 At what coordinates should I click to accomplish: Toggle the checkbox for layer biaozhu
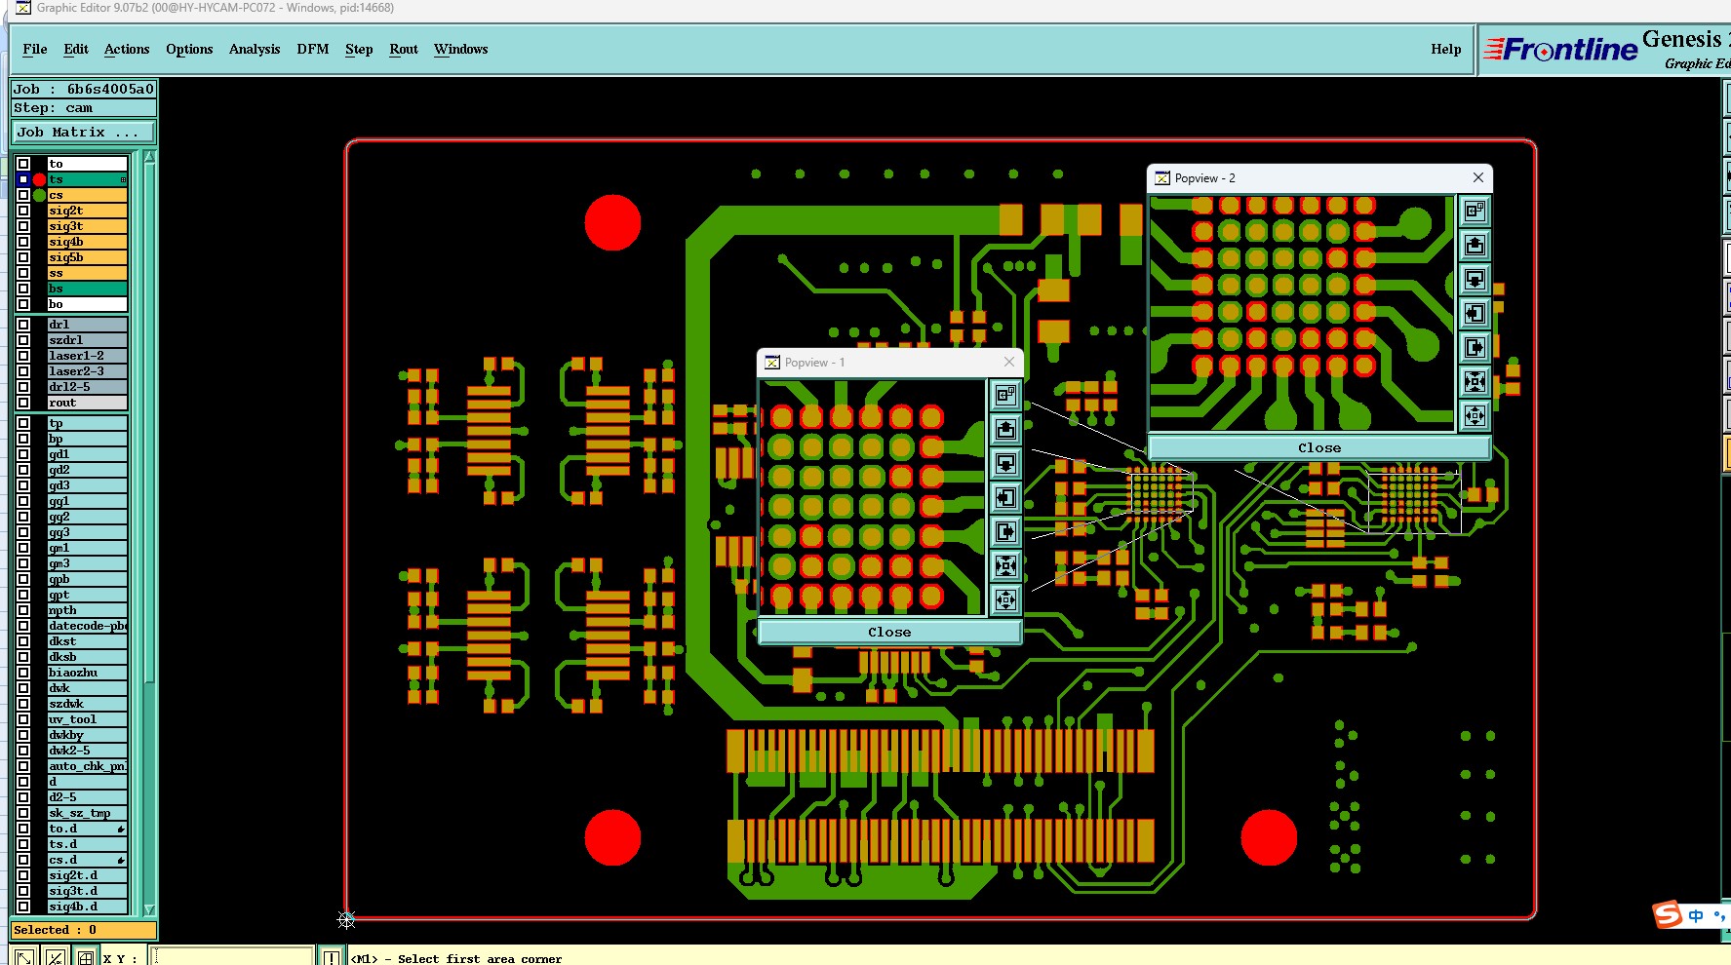[x=23, y=673]
